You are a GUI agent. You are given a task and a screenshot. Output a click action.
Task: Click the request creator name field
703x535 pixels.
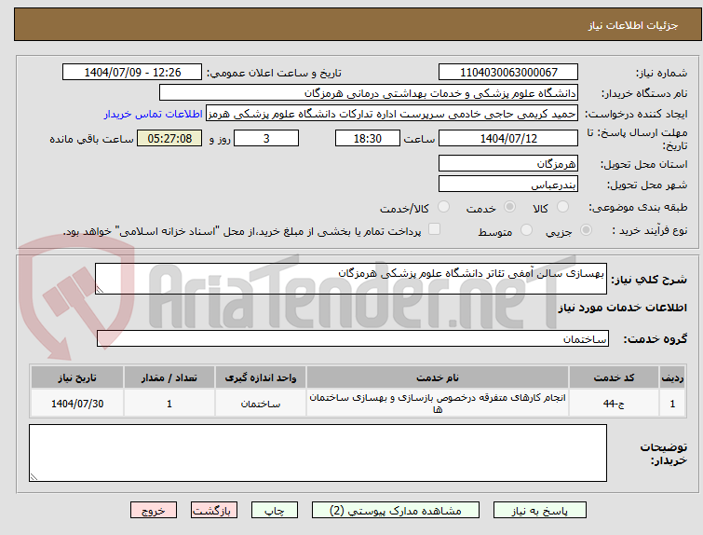point(392,114)
